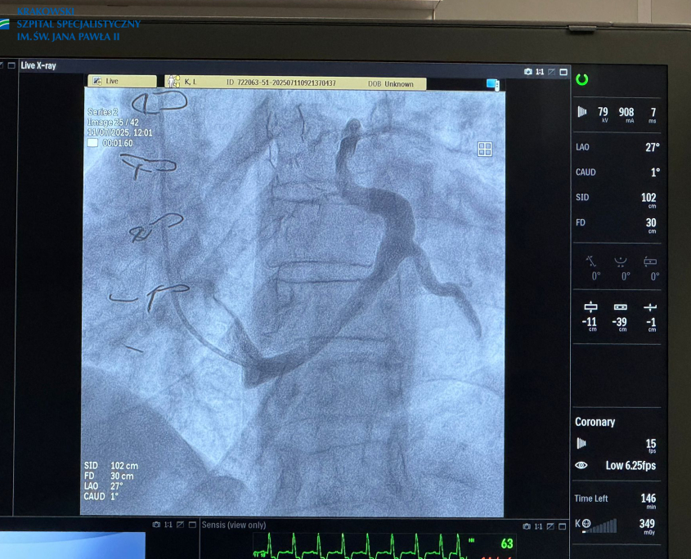The width and height of the screenshot is (691, 559).
Task: Click the table cradle rotation icon
Action: pos(621,262)
